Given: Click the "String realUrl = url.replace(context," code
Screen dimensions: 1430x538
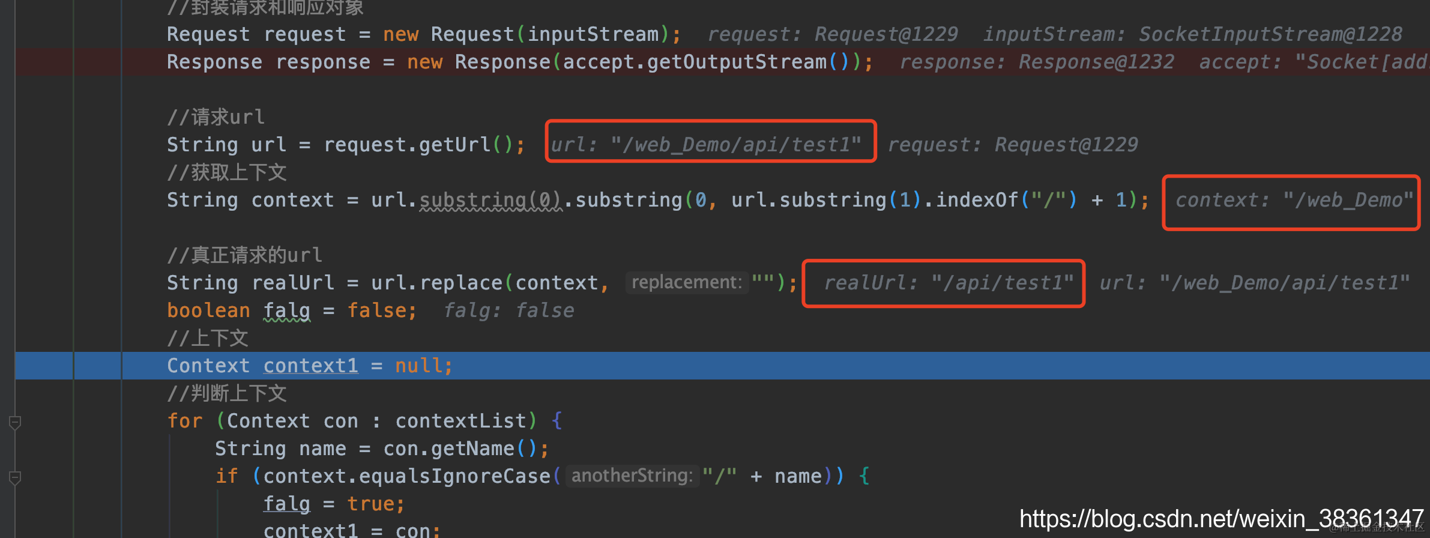Looking at the screenshot, I should [388, 283].
